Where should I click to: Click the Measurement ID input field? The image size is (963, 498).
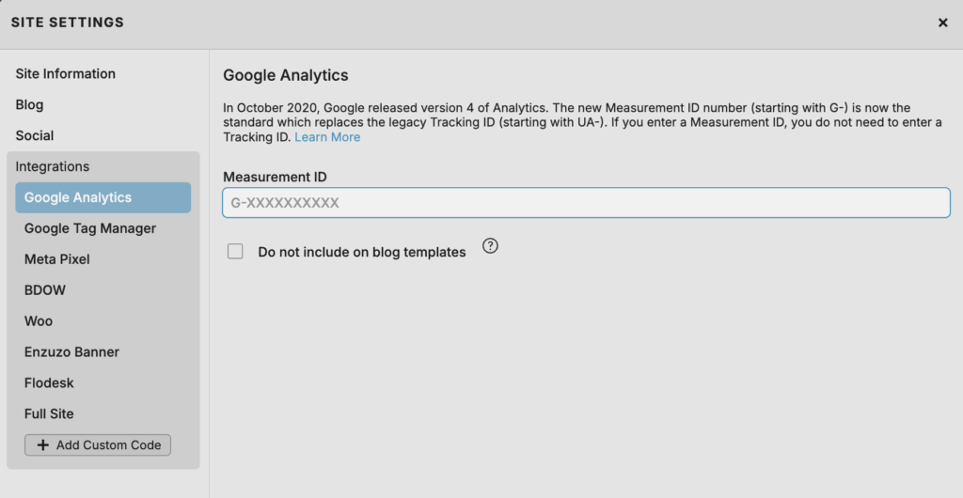[x=586, y=203]
